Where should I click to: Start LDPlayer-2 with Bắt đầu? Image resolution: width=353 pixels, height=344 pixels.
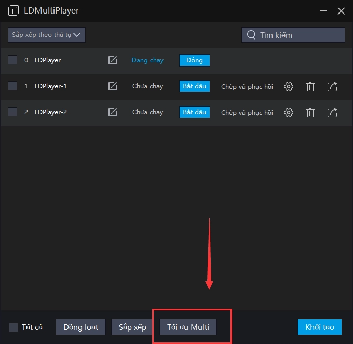pos(195,112)
